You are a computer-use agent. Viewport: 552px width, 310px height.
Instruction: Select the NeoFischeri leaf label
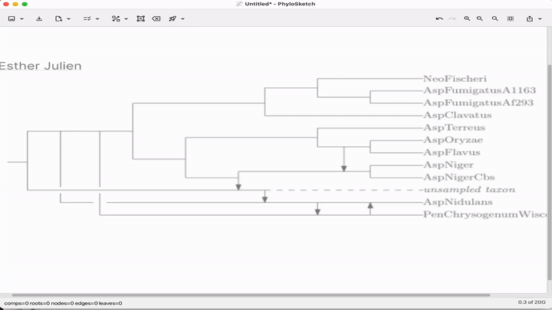click(455, 79)
